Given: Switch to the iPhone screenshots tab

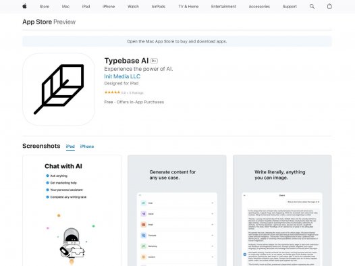Looking at the screenshot, I should point(87,147).
